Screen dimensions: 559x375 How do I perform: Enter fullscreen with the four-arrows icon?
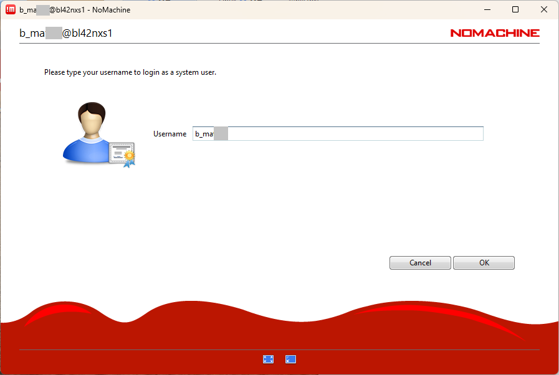coord(269,359)
